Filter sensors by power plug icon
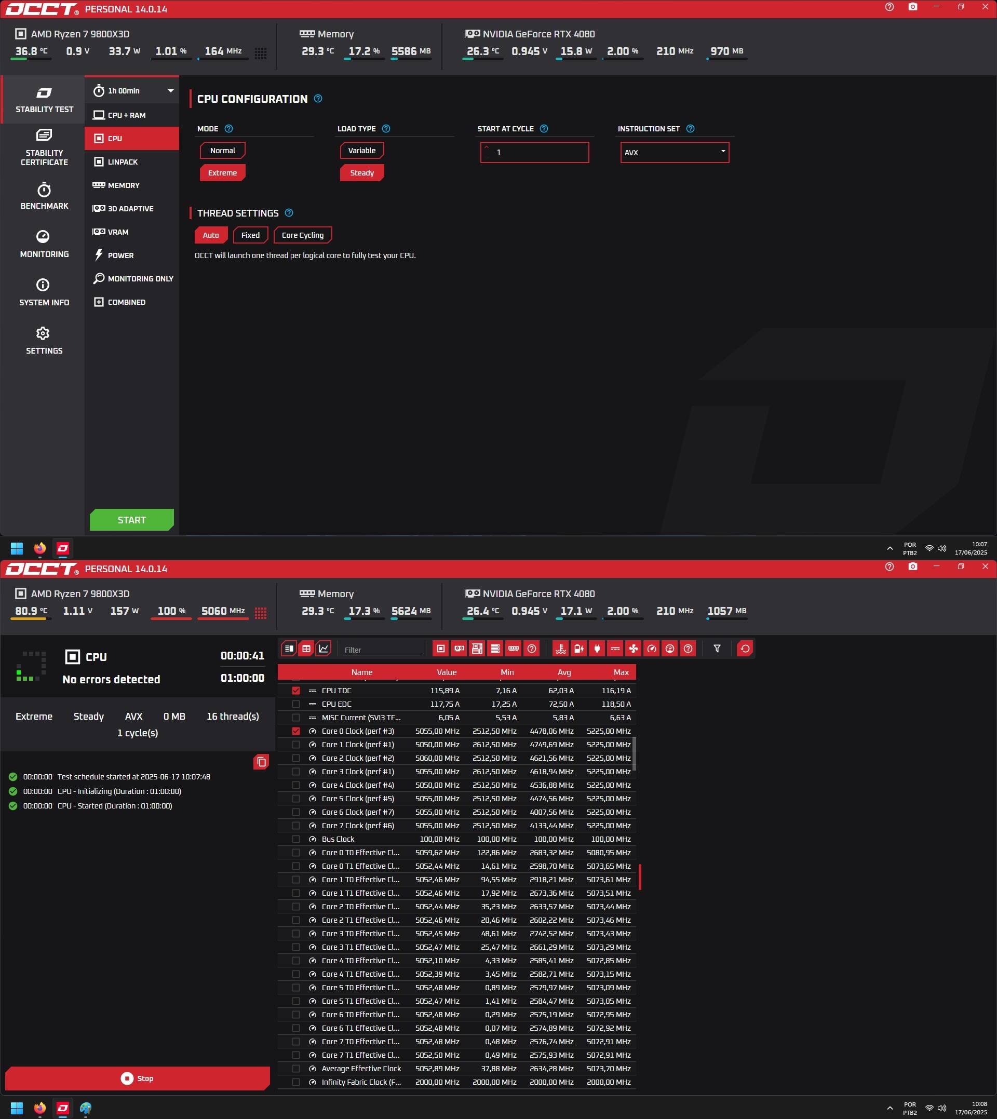This screenshot has height=1119, width=997. [597, 649]
